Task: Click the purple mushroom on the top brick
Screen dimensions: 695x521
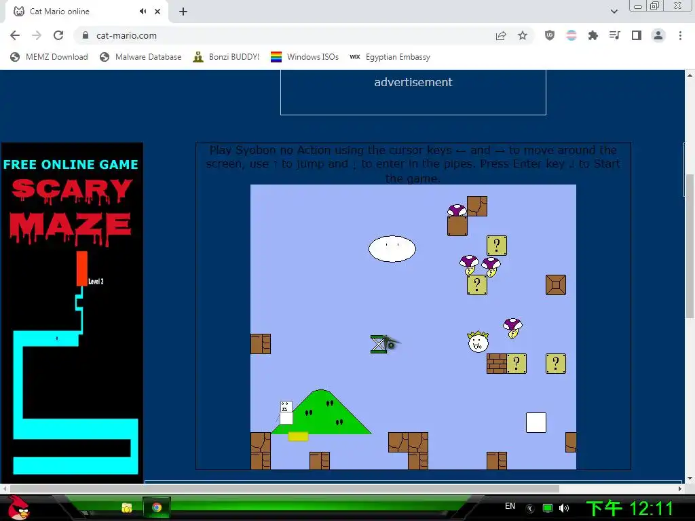Action: [457, 210]
